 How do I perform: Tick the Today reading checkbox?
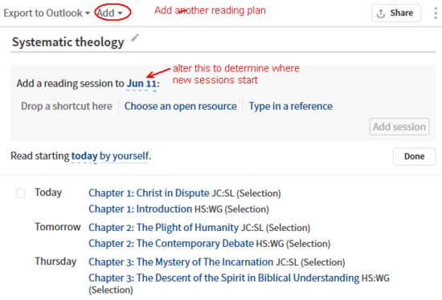point(21,193)
